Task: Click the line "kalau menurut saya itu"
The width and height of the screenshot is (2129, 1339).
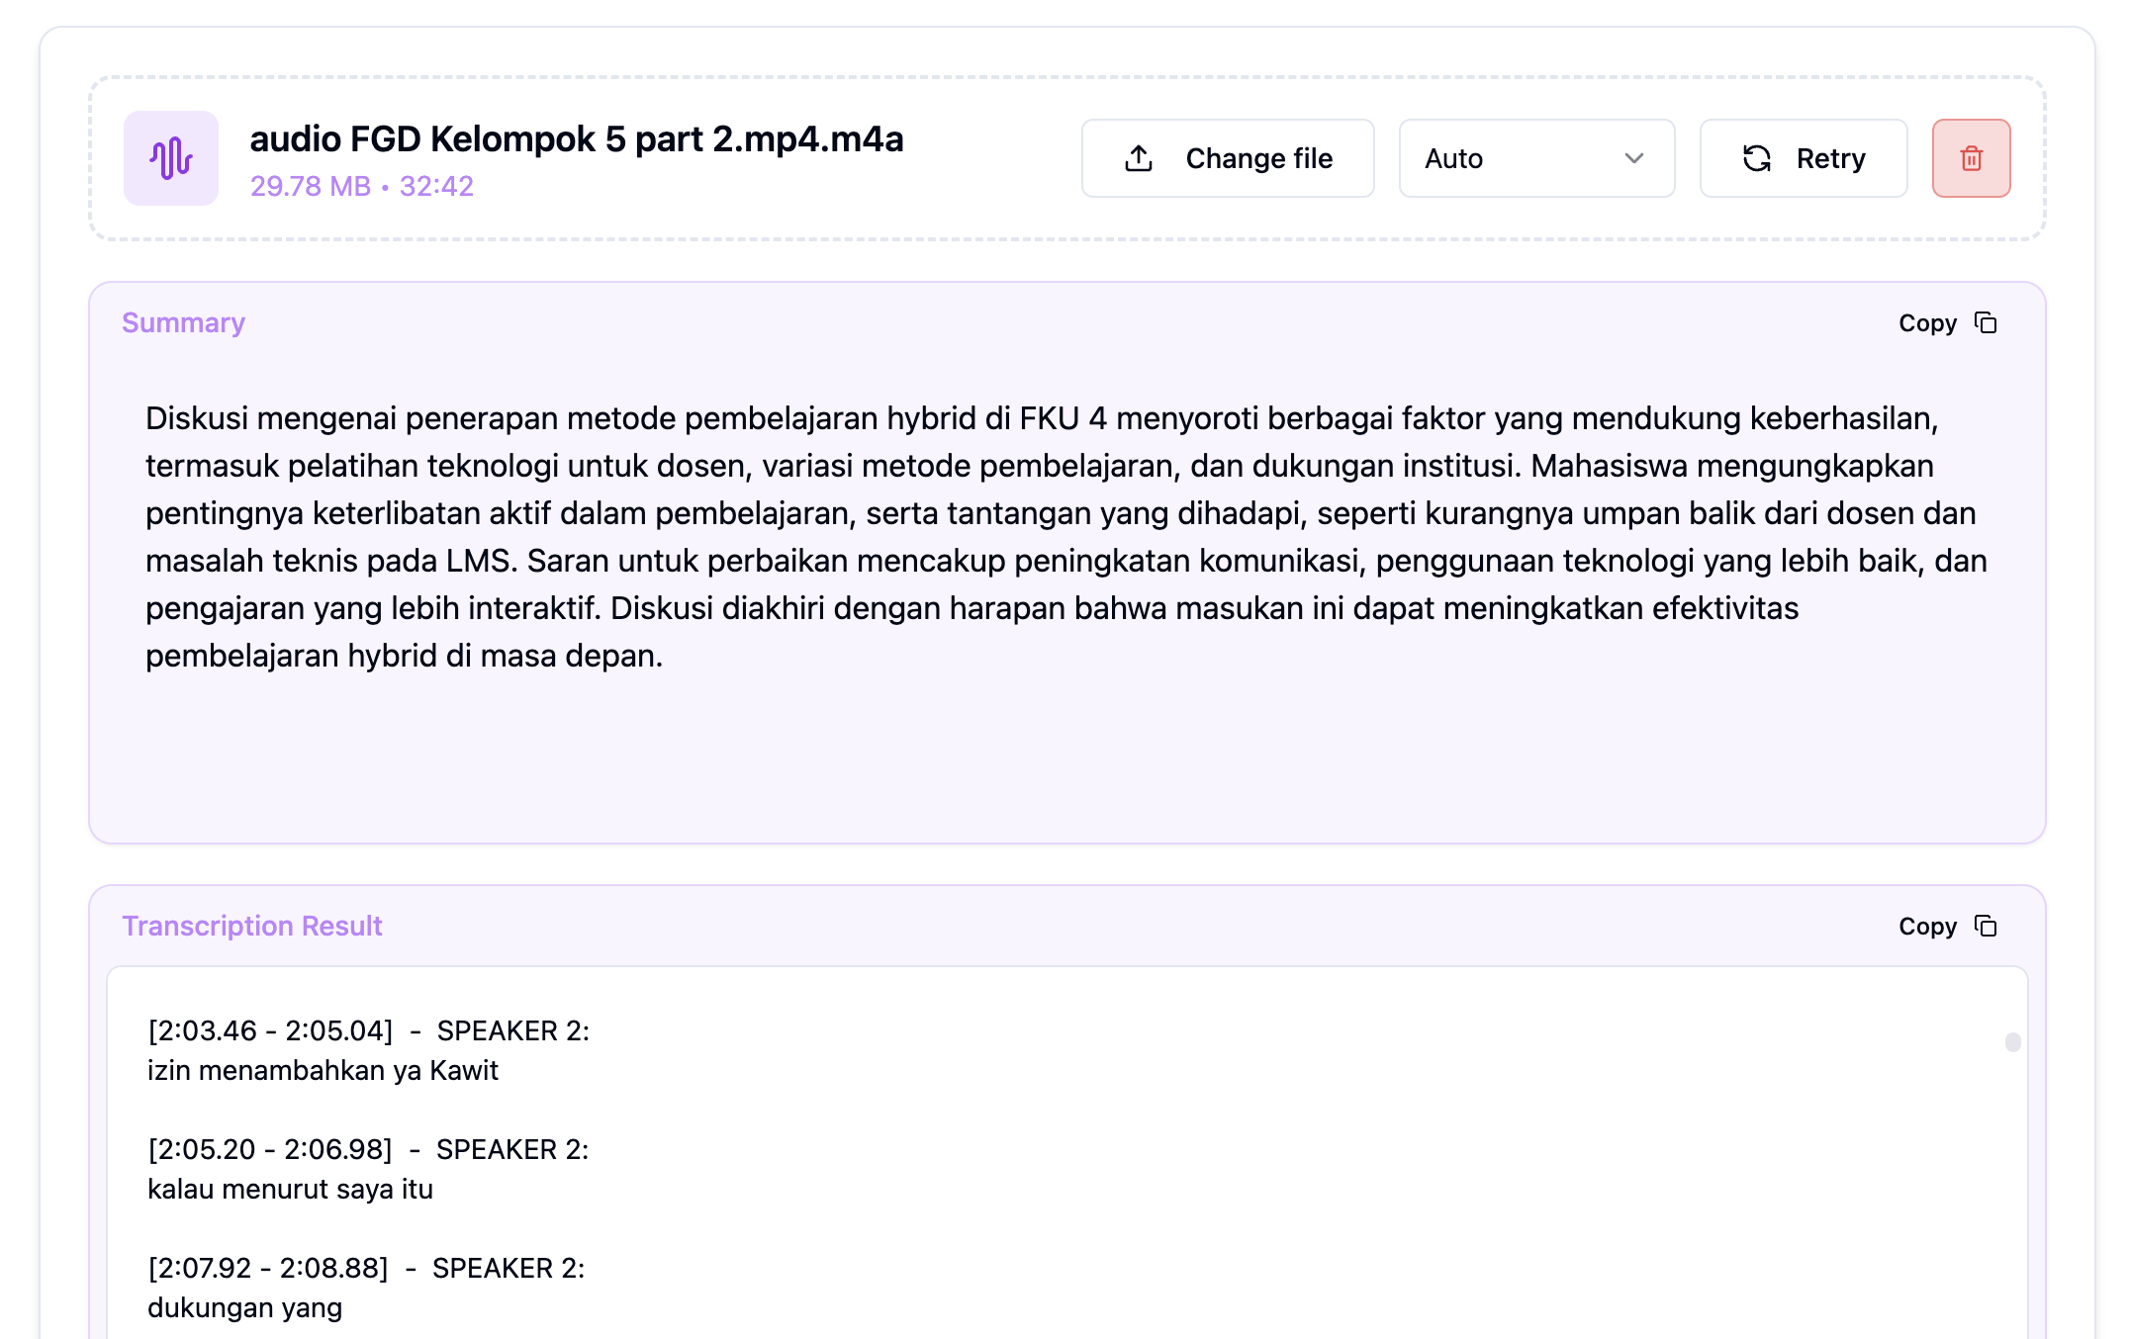Action: click(x=290, y=1189)
